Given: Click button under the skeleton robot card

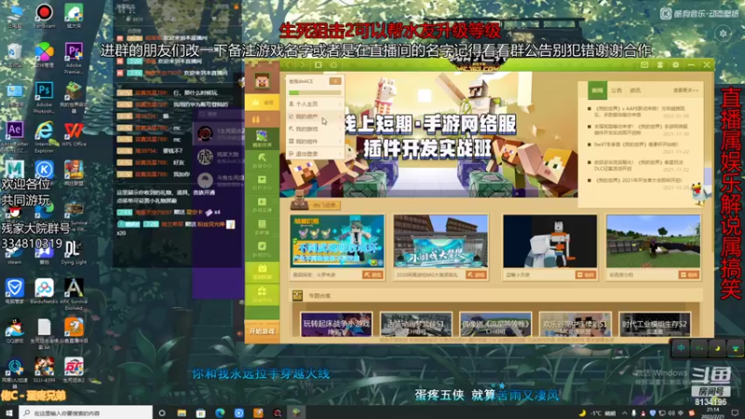Looking at the screenshot, I should [x=586, y=275].
